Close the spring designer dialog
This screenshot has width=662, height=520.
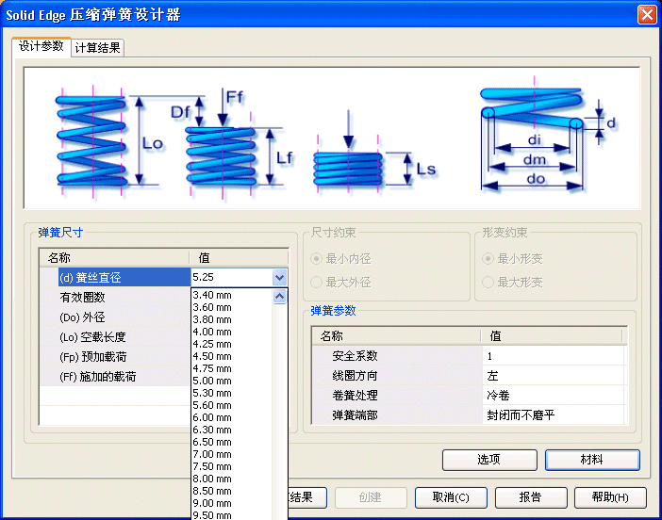(x=646, y=15)
